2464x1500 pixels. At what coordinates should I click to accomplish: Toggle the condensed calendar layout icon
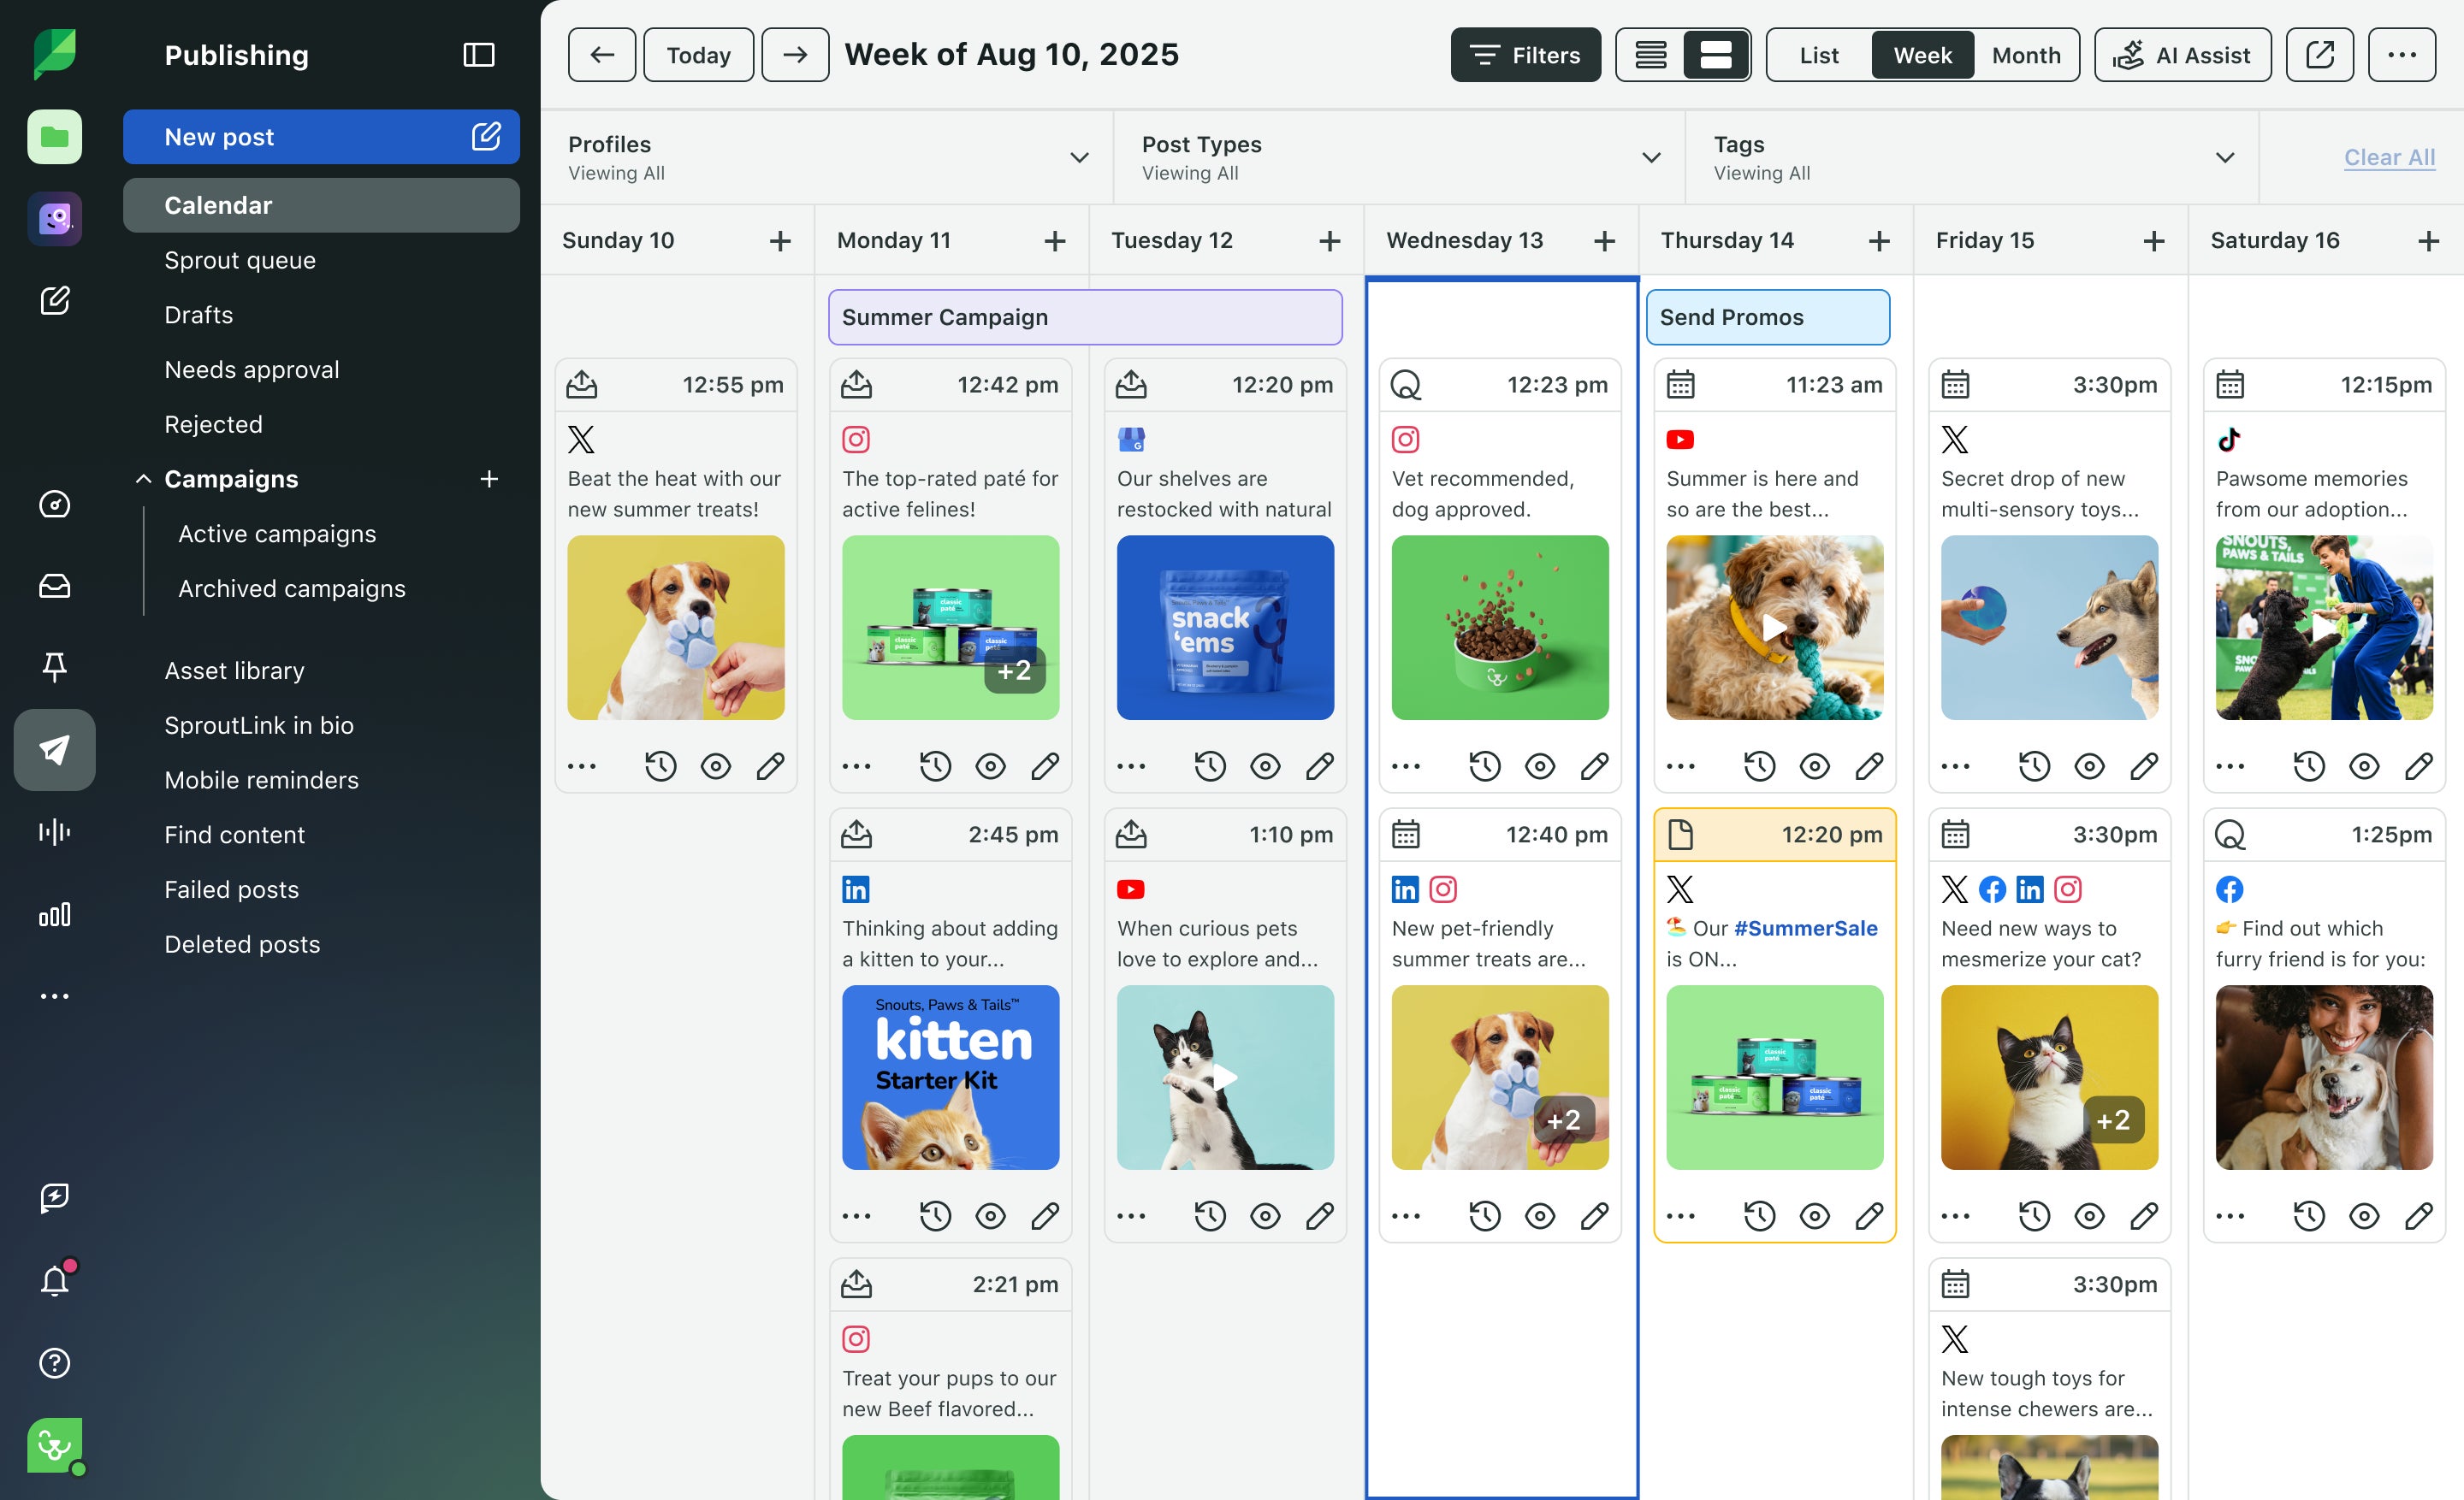coord(1651,55)
